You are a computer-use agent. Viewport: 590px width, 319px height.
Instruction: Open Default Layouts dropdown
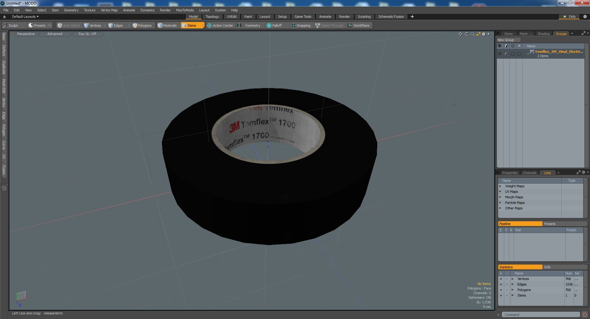[x=25, y=17]
